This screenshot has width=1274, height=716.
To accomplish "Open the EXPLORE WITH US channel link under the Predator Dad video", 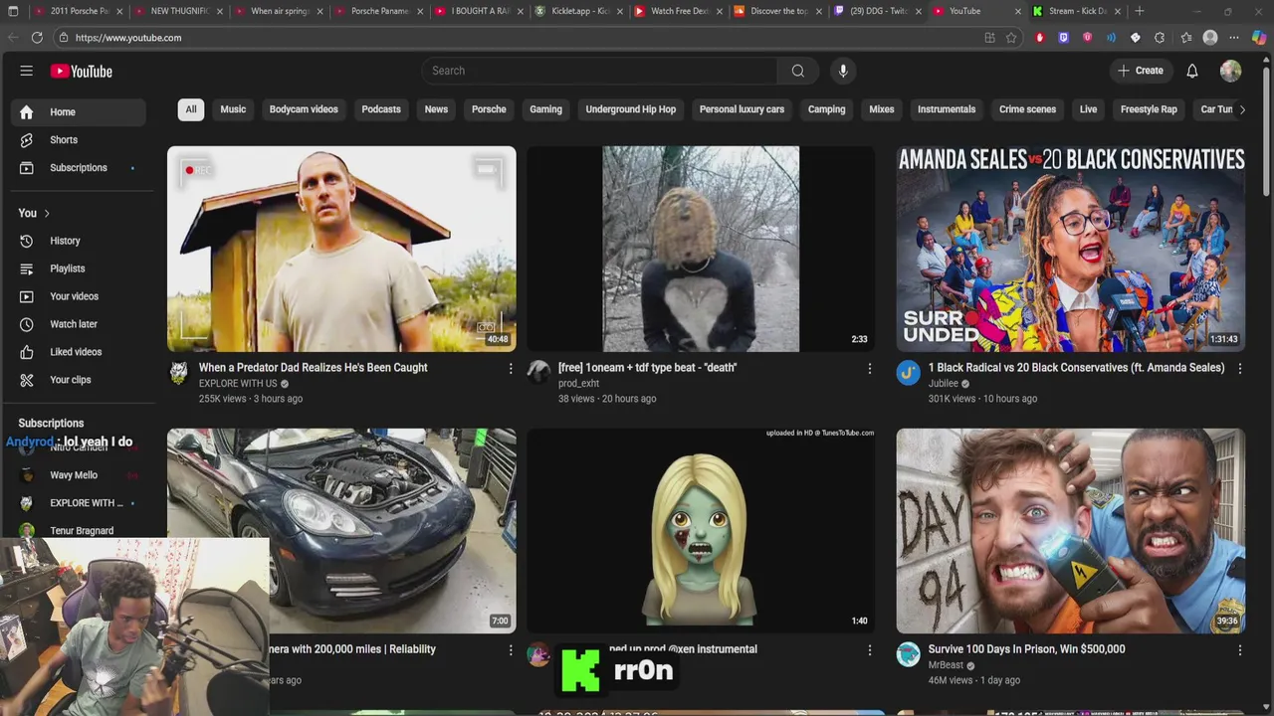I will click(238, 384).
